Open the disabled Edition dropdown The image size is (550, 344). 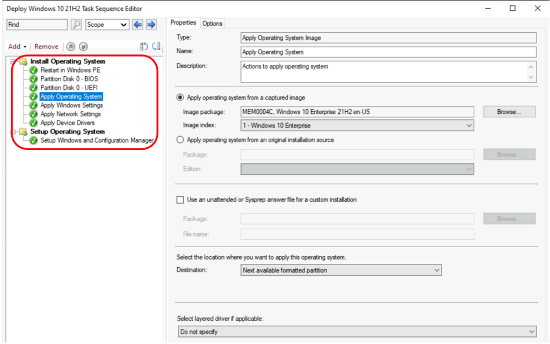pyautogui.click(x=357, y=169)
